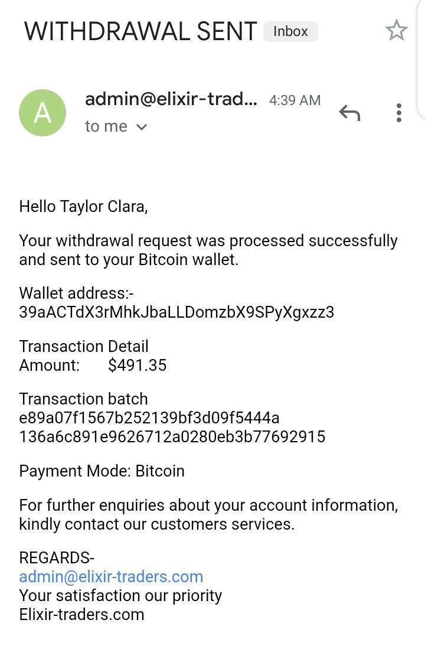Viewport: 425px width, 646px height.
Task: Tap the $491.35 amount value
Action: tap(137, 365)
